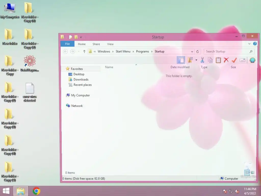Switch to large icons view at bottom
The image size is (261, 196).
[x=253, y=173]
